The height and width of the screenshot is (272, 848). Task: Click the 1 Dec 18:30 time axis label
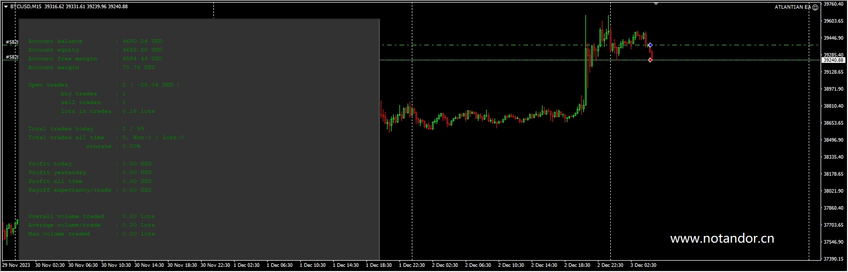(x=379, y=265)
